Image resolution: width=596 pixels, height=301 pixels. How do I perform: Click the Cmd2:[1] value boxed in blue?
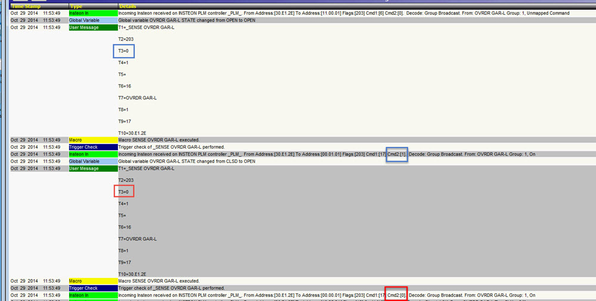click(397, 154)
